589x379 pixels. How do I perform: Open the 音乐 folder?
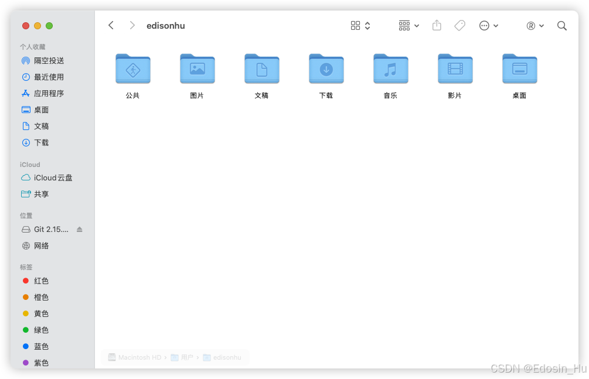391,69
